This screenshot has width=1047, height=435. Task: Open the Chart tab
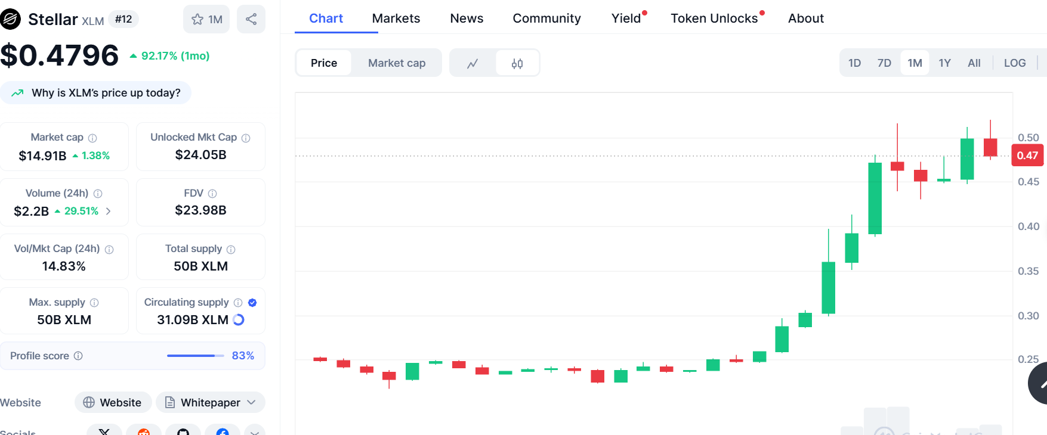click(326, 18)
